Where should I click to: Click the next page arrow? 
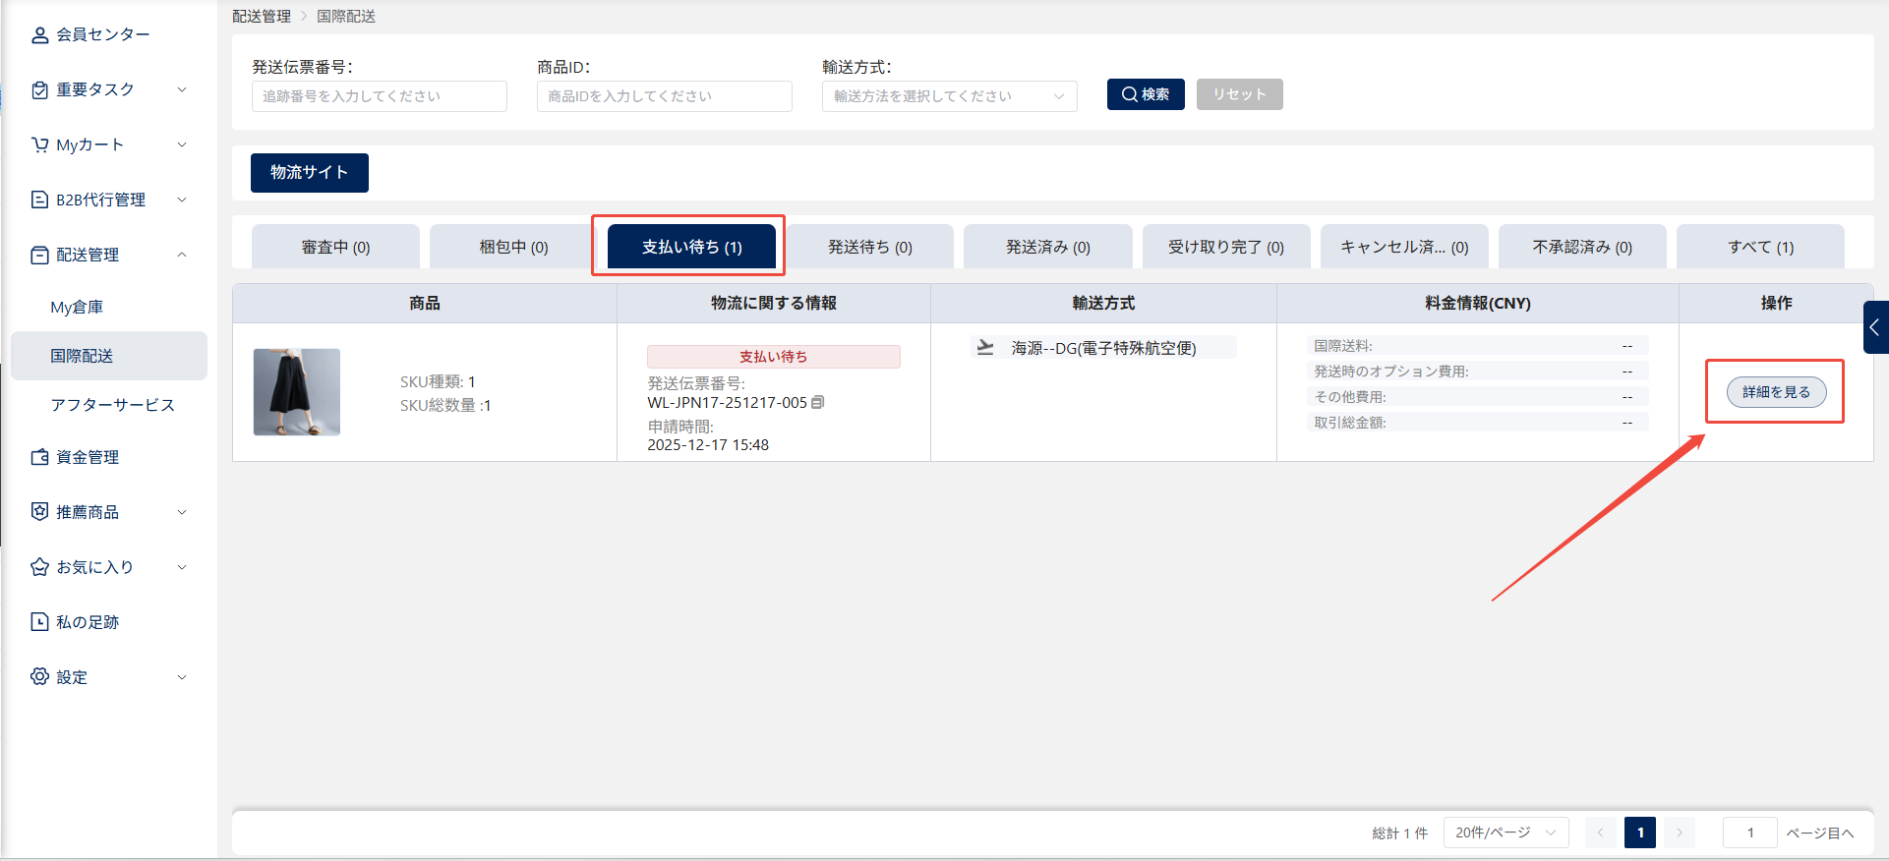tap(1680, 832)
